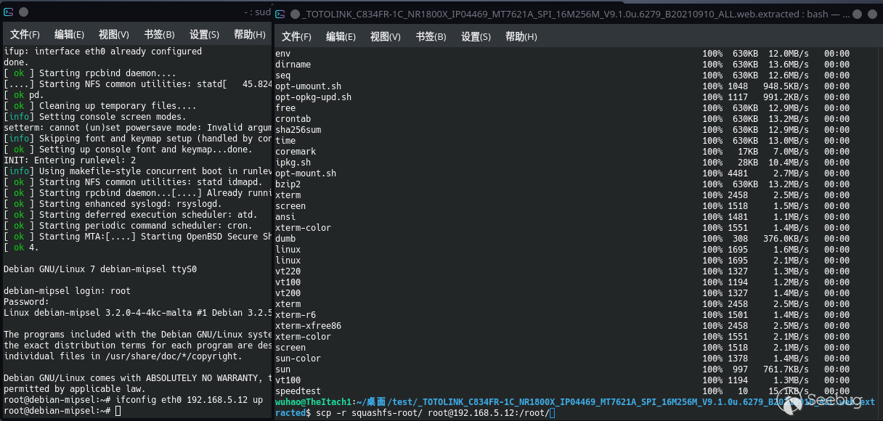Open 设置(S) menu in the right terminal

tap(476, 37)
